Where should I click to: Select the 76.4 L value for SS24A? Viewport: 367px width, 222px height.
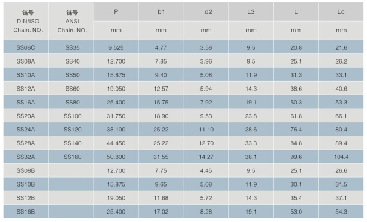pos(296,130)
